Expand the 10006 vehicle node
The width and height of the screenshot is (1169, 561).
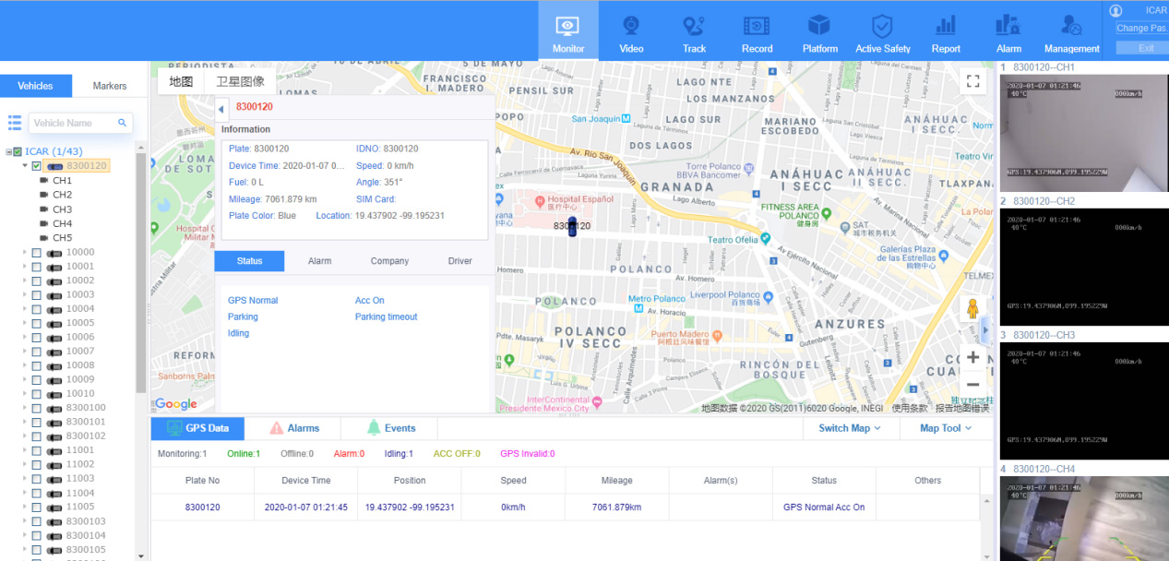(x=25, y=338)
